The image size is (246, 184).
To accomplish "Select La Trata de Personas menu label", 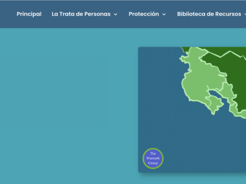I will pos(81,14).
